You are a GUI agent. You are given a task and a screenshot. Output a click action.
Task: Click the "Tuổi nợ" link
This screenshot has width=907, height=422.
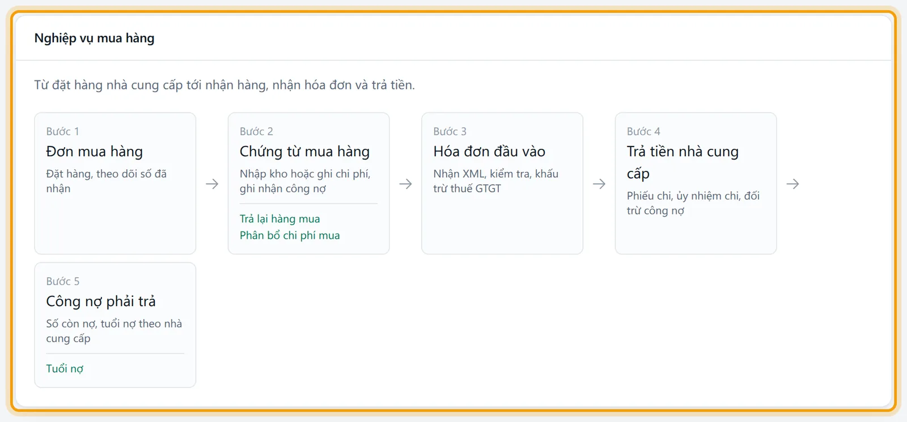click(x=65, y=369)
